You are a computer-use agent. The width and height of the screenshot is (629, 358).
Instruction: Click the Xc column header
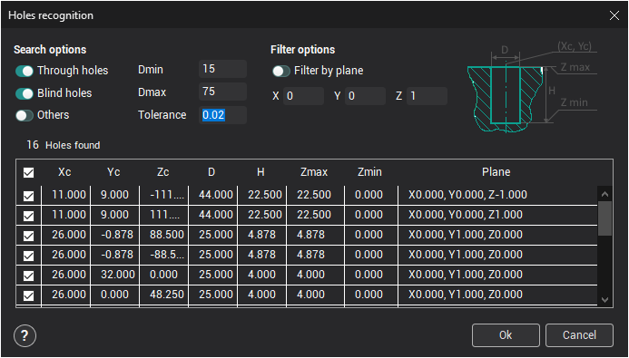64,172
